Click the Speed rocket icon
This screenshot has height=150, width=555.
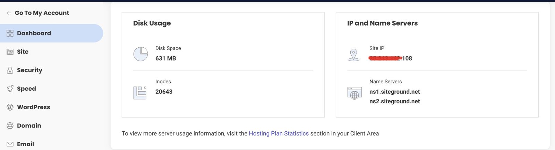[x=10, y=89]
